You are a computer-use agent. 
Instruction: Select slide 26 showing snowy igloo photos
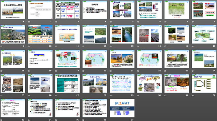click(x=40, y=84)
